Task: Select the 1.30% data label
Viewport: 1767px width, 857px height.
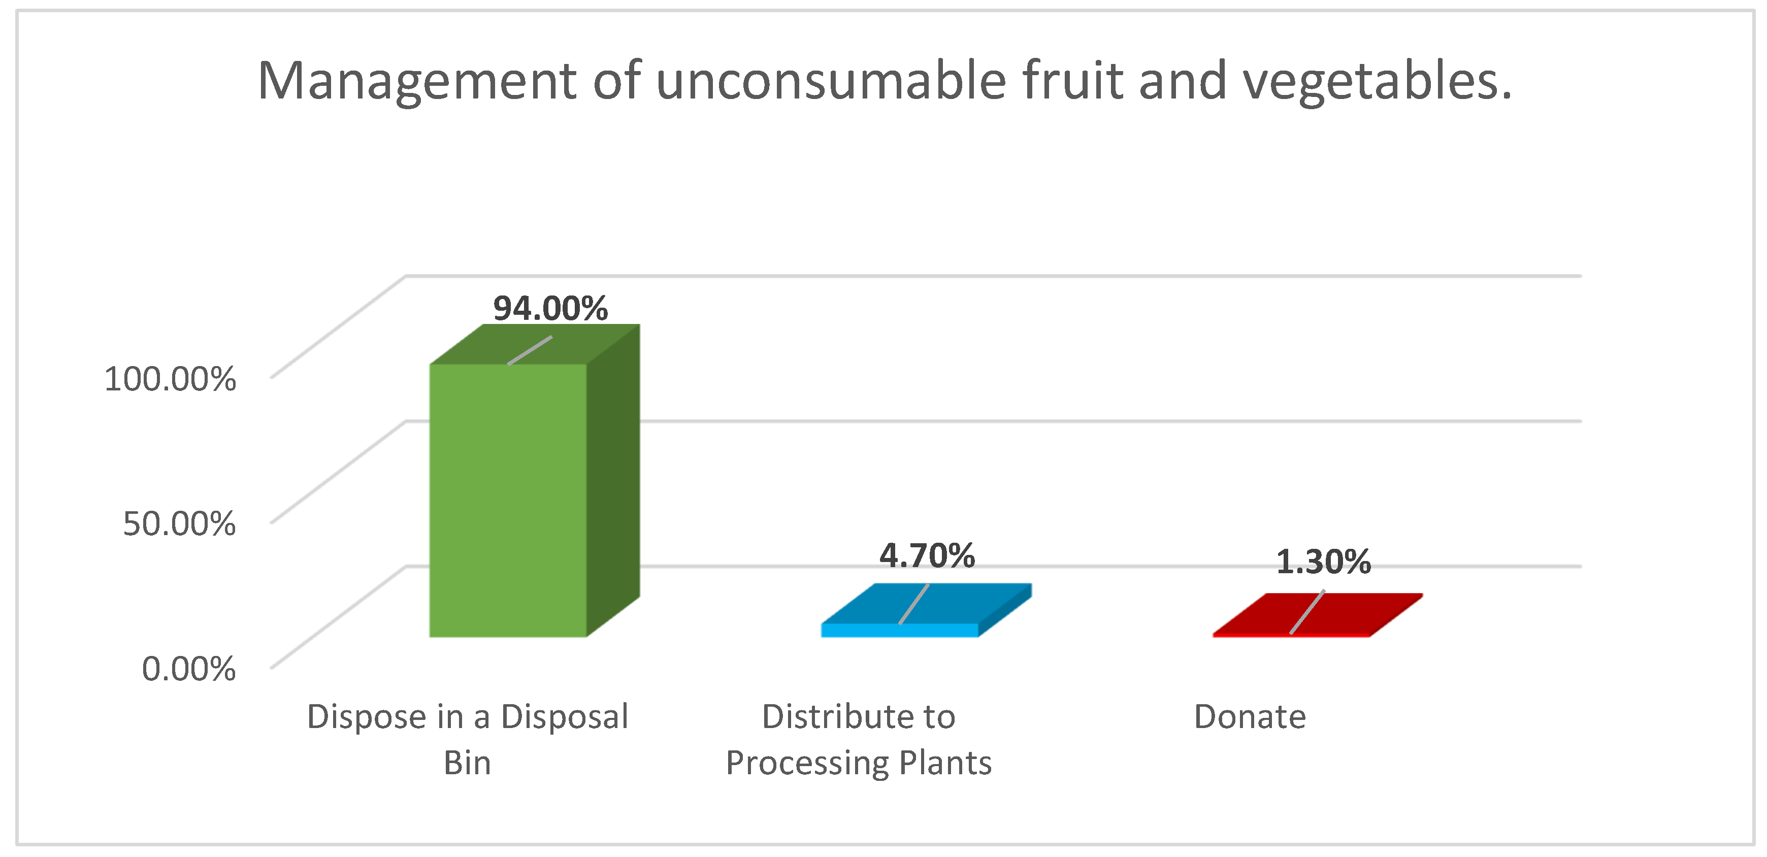Action: 1323,562
